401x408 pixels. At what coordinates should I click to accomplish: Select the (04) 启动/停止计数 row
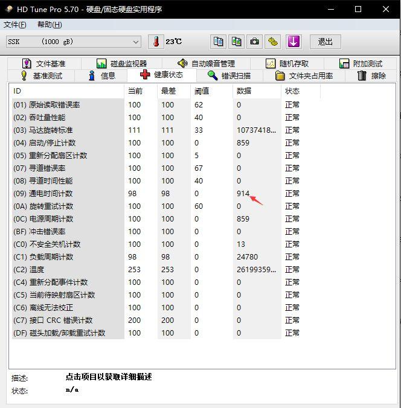pyautogui.click(x=166, y=143)
